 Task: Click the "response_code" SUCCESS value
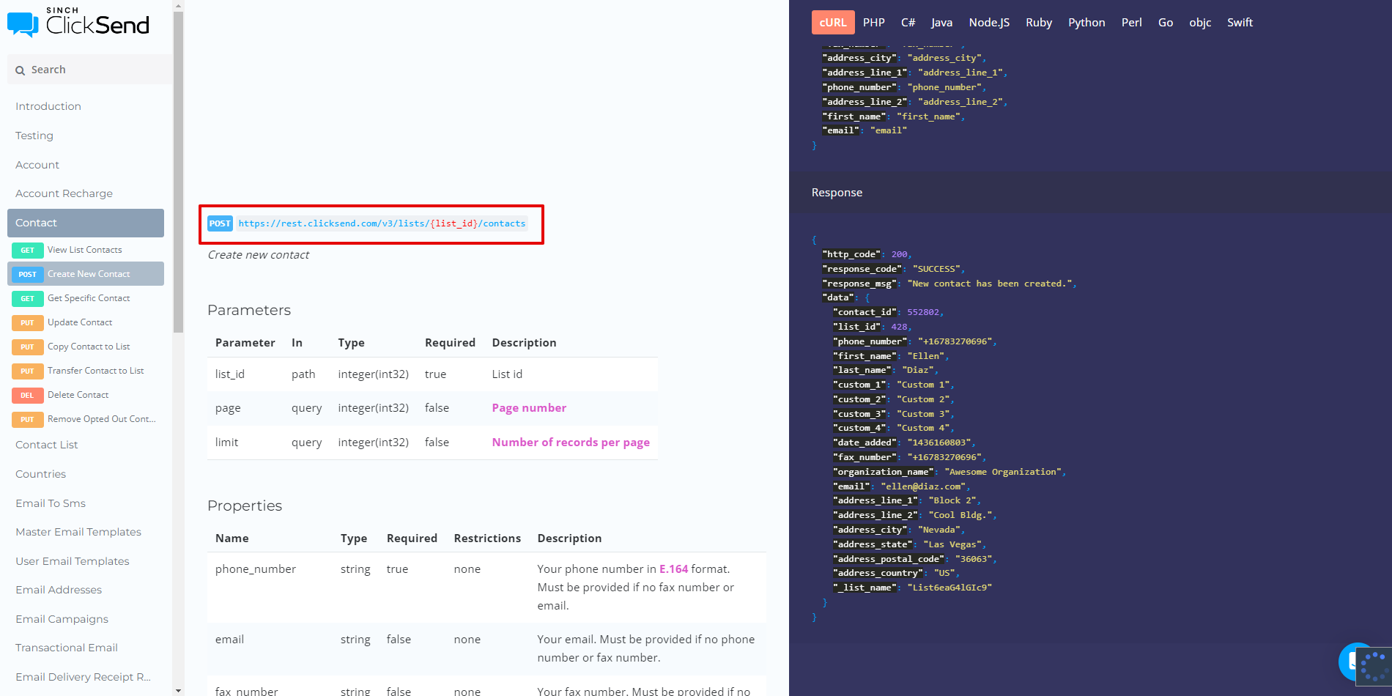pos(936,269)
